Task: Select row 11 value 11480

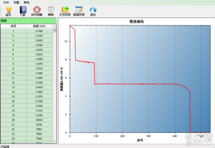Action: [39, 78]
